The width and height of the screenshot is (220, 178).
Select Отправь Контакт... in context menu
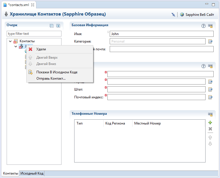click(x=51, y=78)
